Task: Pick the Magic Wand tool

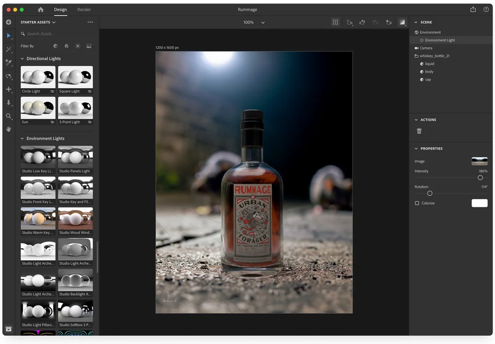Action: pos(9,49)
